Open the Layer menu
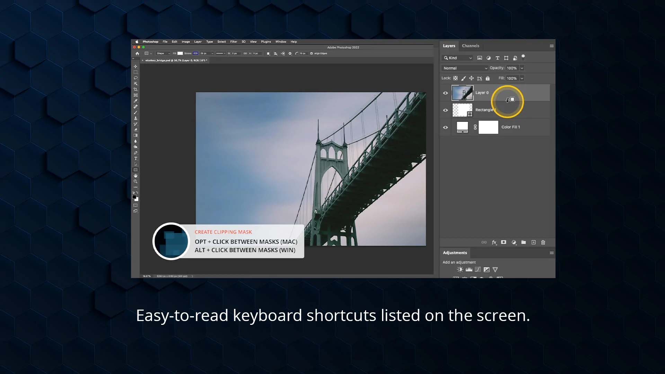 pyautogui.click(x=198, y=42)
